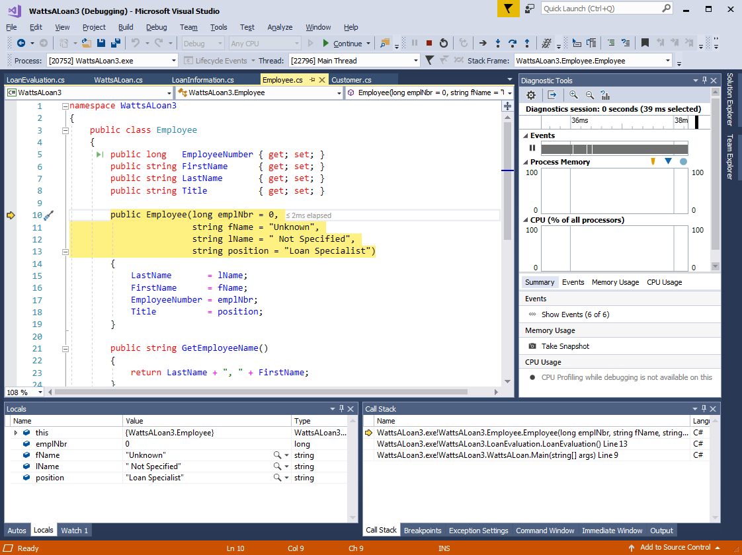742x555 pixels.
Task: Click the bookmark toggle icon
Action: click(x=645, y=43)
